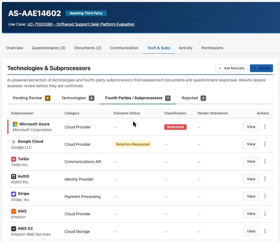Viewport: 280px width, 242px height.
Task: Open the Questionnaires (3) tab
Action: click(x=48, y=48)
